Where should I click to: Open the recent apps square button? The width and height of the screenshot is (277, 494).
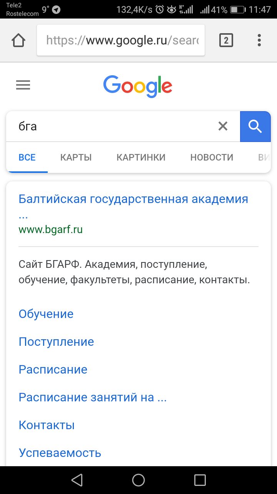[x=200, y=480]
